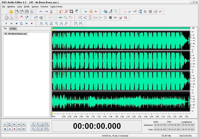Pause playback using the top toolbar pause icon
The height and width of the screenshot is (139, 199).
pyautogui.click(x=11, y=24)
